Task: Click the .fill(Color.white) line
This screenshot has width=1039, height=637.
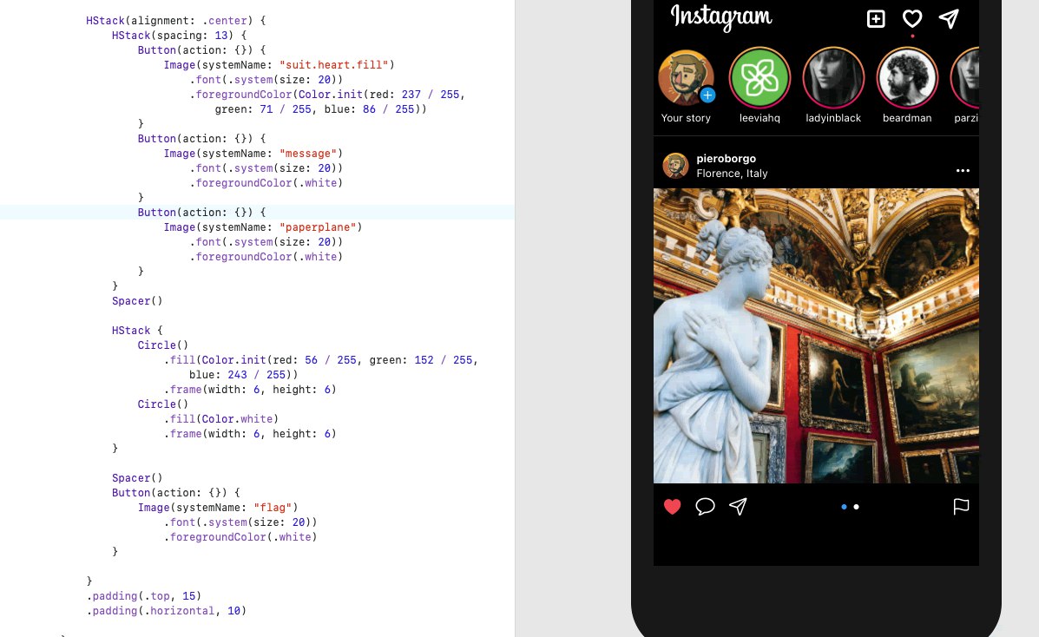Action: click(x=221, y=419)
